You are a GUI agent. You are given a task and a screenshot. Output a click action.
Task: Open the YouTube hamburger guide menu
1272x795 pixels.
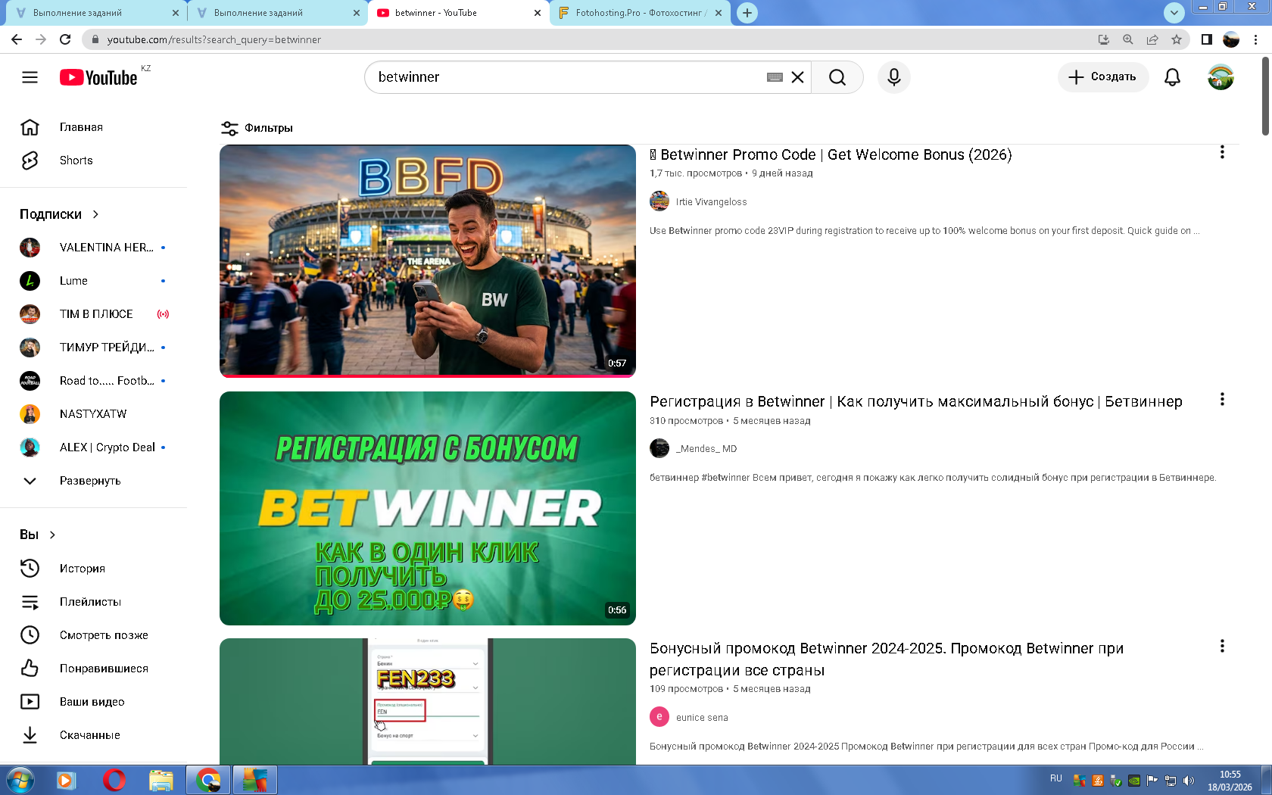coord(30,77)
